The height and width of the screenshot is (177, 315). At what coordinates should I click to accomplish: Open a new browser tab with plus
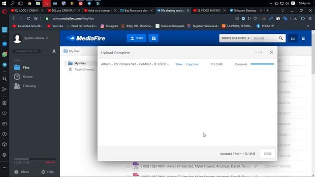267,10
